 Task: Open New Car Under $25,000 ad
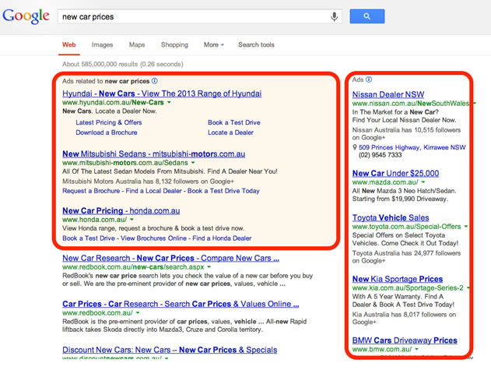[x=396, y=173]
